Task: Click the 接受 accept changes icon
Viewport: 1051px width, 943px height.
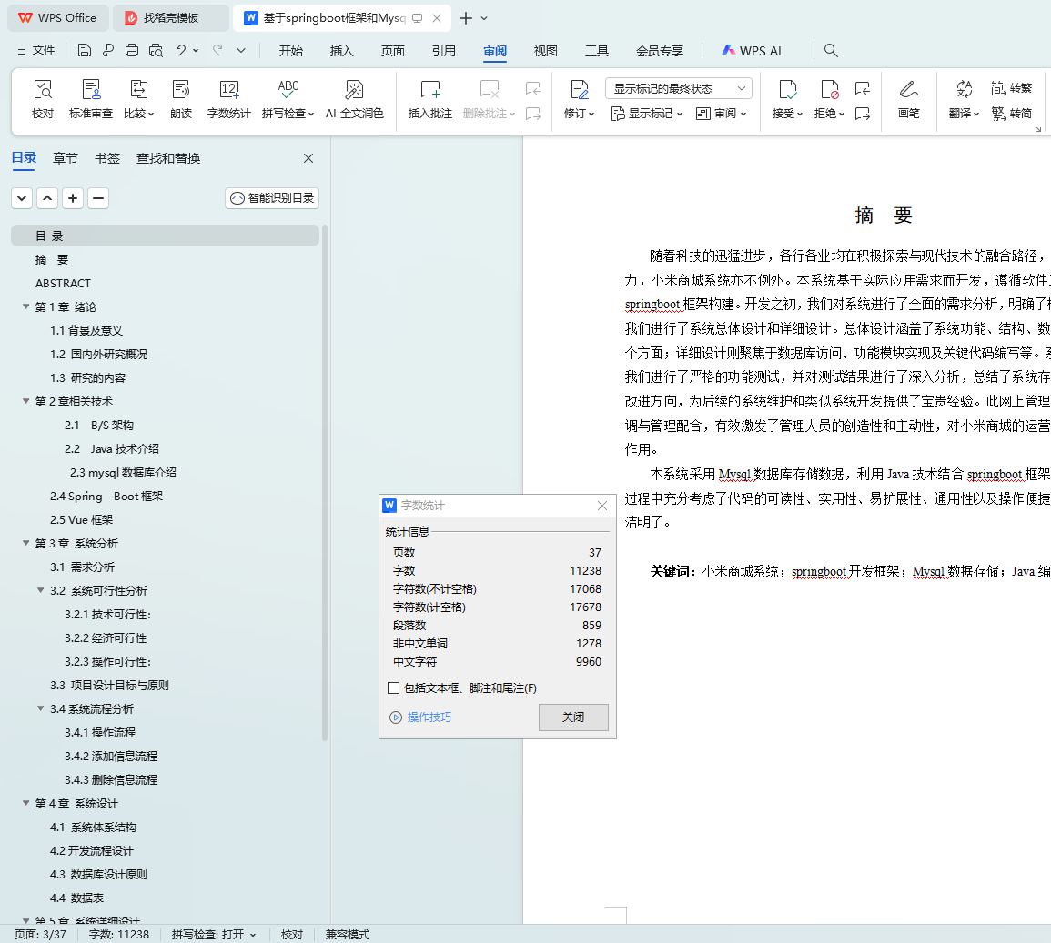Action: (x=788, y=90)
